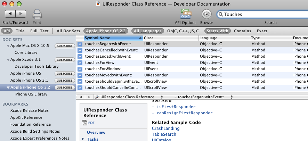
Task: Select the API search scope
Action: coord(7,31)
